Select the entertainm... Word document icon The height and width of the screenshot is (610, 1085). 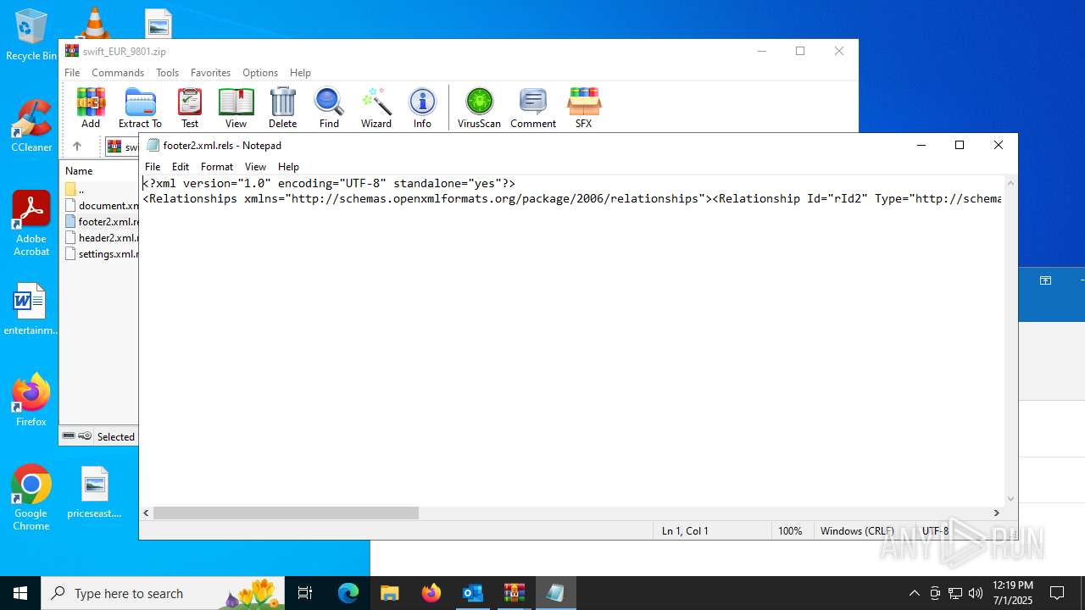pyautogui.click(x=31, y=309)
